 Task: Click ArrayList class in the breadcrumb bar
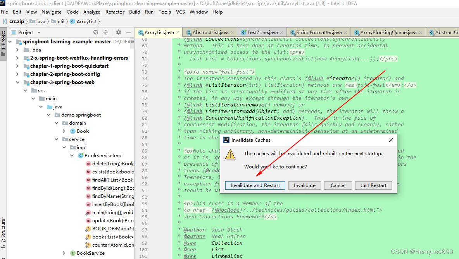[83, 22]
